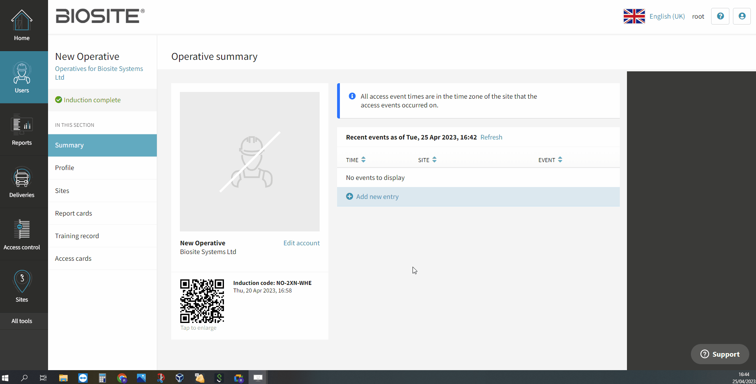Open the user account profile button
The image size is (756, 384).
coord(742,16)
